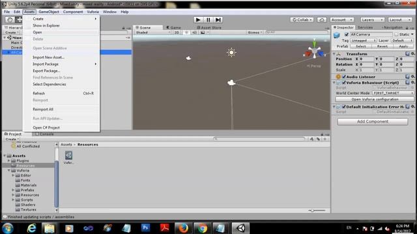The image size is (417, 234).
Task: Click the Add Component button
Action: tap(372, 122)
